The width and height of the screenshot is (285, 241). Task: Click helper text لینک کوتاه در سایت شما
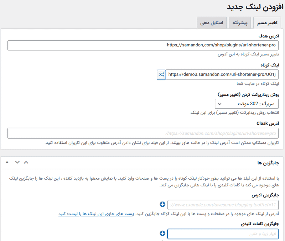click(258, 83)
